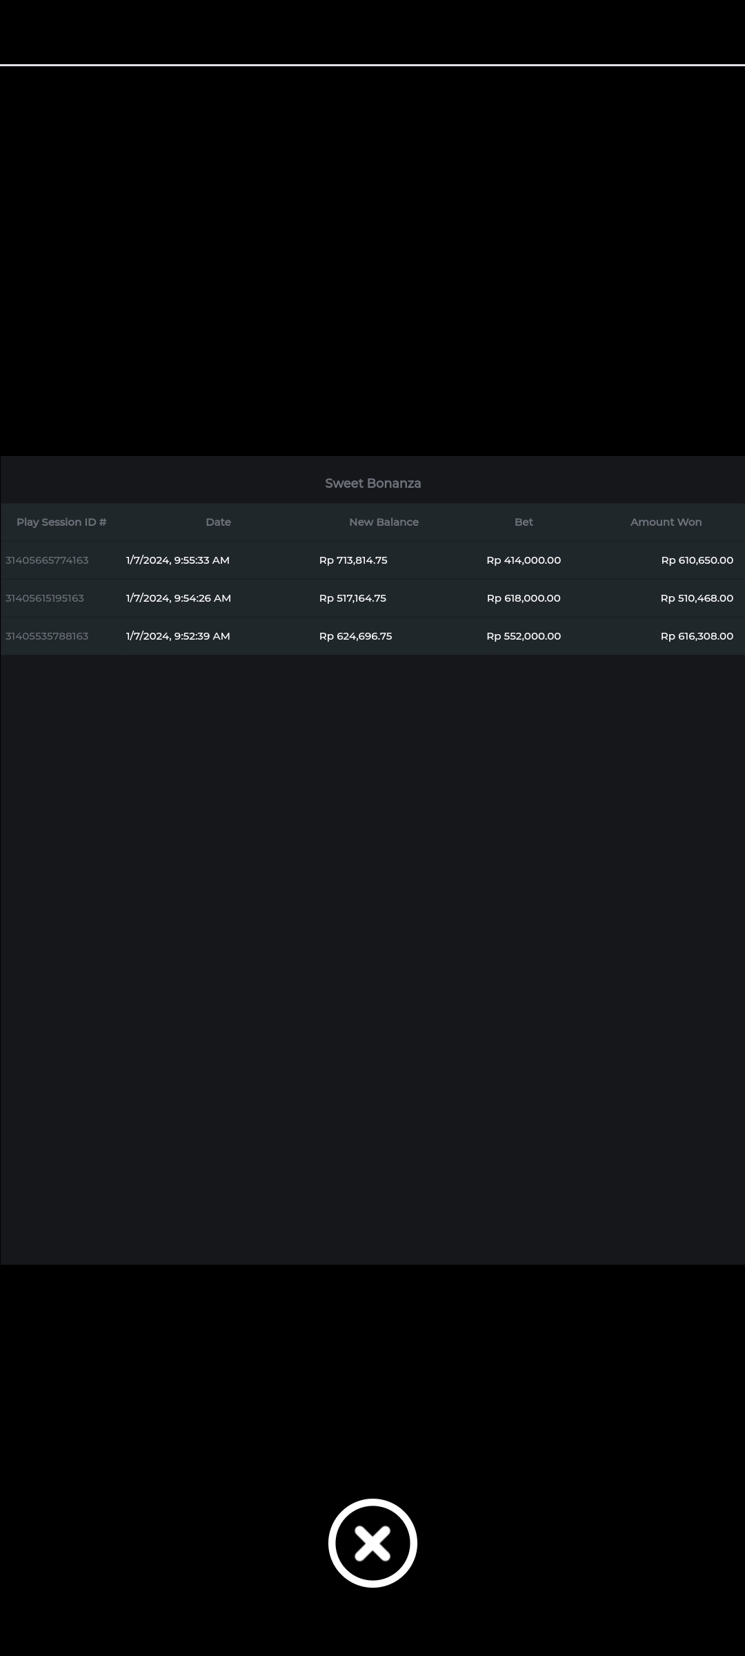Click amount won Rp 610,650.00
Screen dimensions: 745x1656
coord(697,560)
